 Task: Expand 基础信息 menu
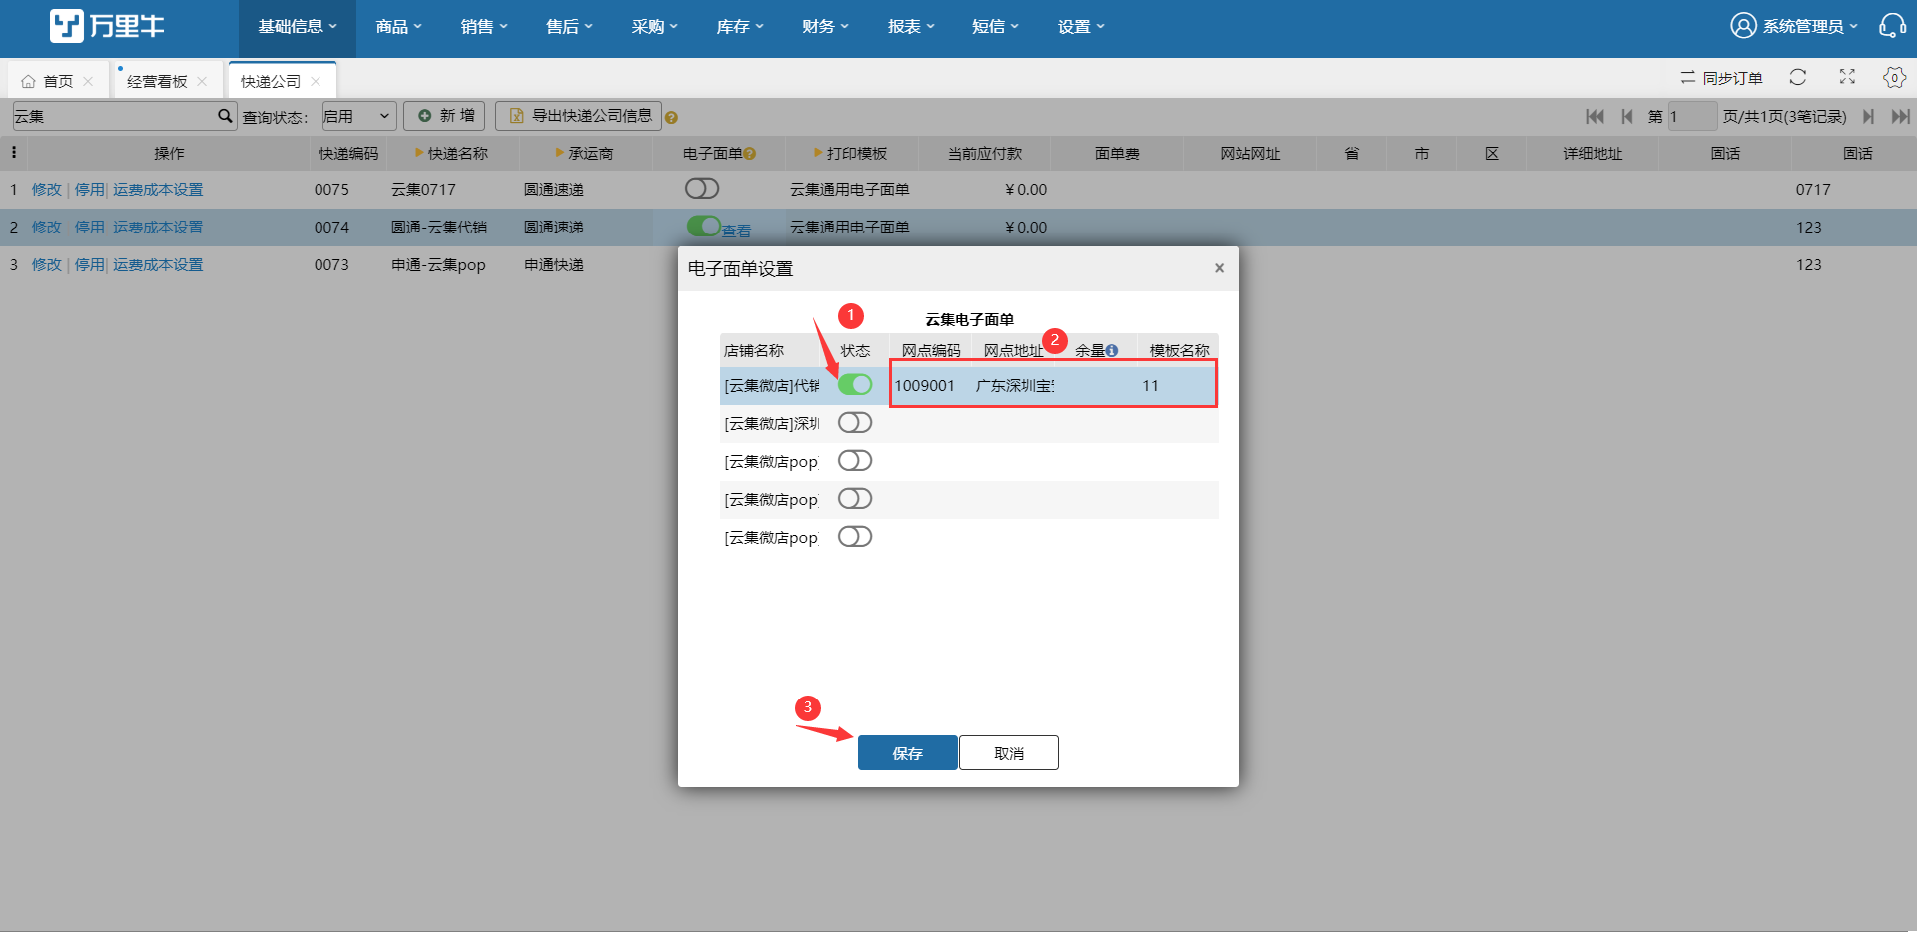297,27
